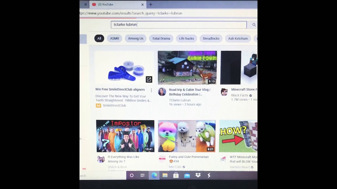Click Shiloh & Bros channel avatar
The image size is (337, 189).
pyautogui.click(x=101, y=159)
